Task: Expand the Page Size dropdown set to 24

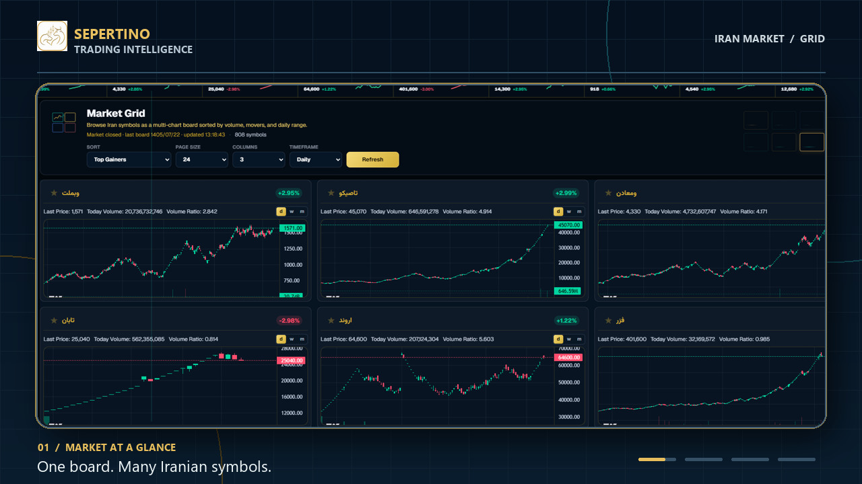Action: 202,159
